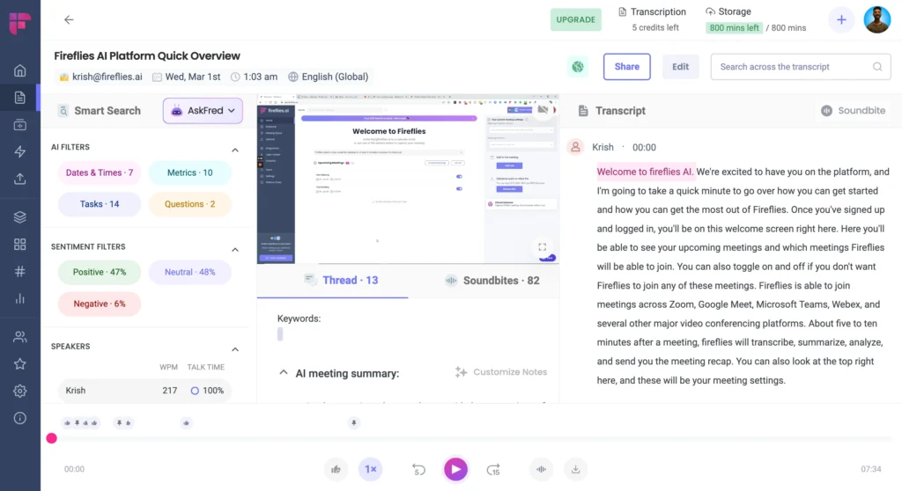The height and width of the screenshot is (491, 902).
Task: Collapse the AI Filters section
Action: tap(235, 150)
